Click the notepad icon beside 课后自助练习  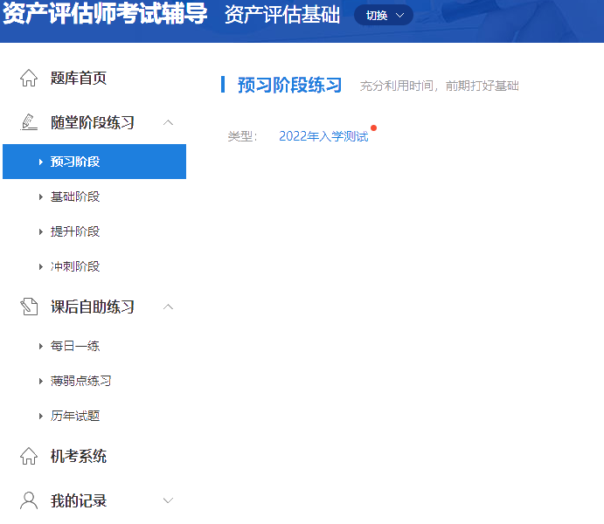coord(29,307)
